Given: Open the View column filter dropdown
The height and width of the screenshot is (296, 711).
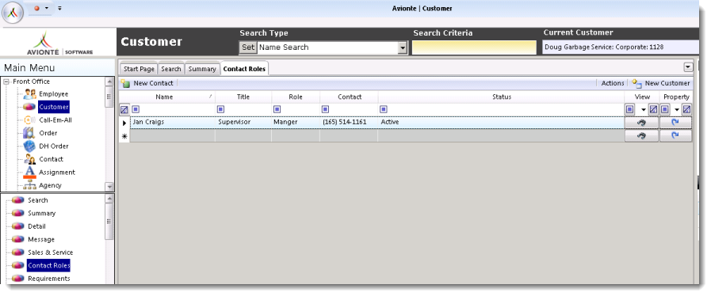Looking at the screenshot, I should (643, 109).
